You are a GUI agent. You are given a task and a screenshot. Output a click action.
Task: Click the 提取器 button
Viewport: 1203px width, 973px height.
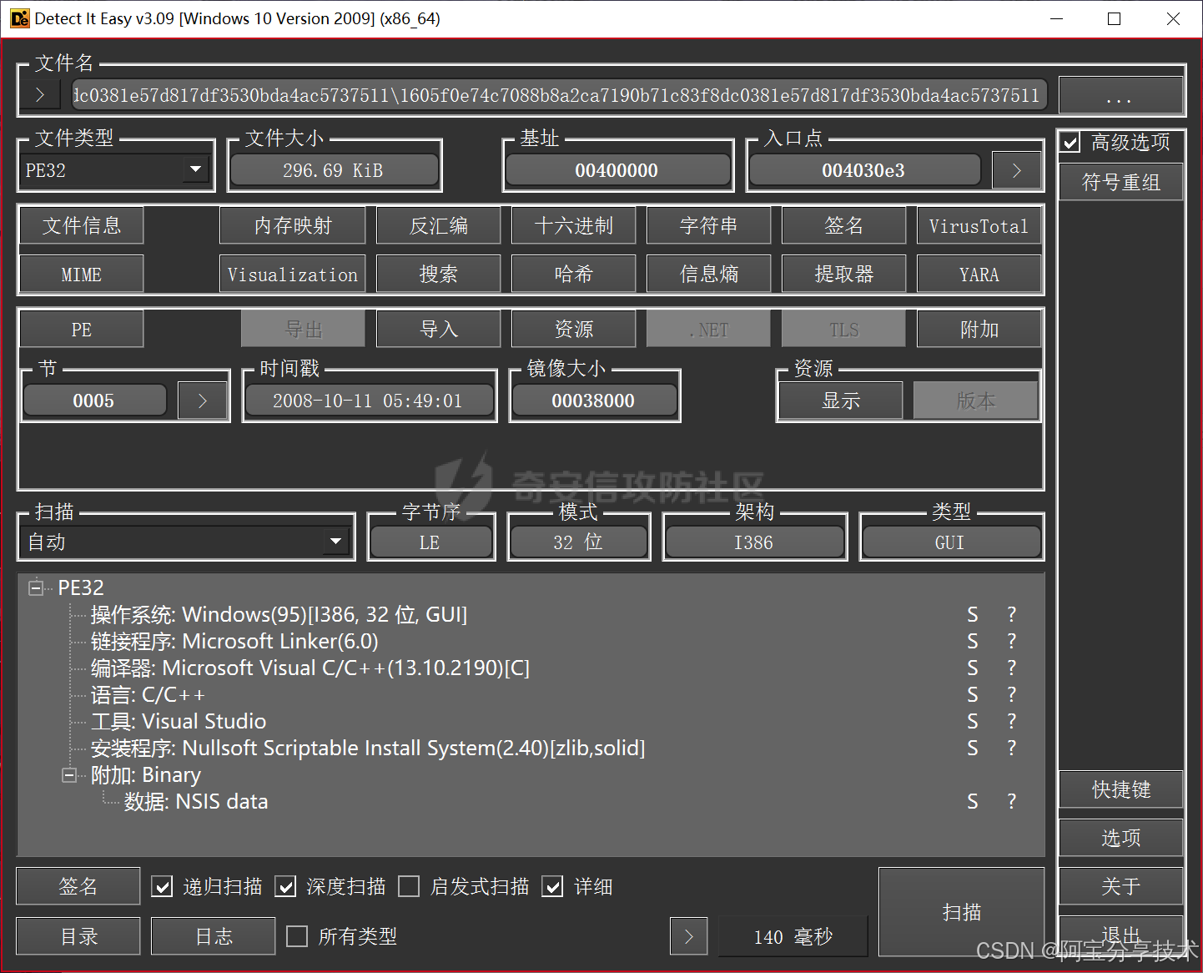[844, 274]
